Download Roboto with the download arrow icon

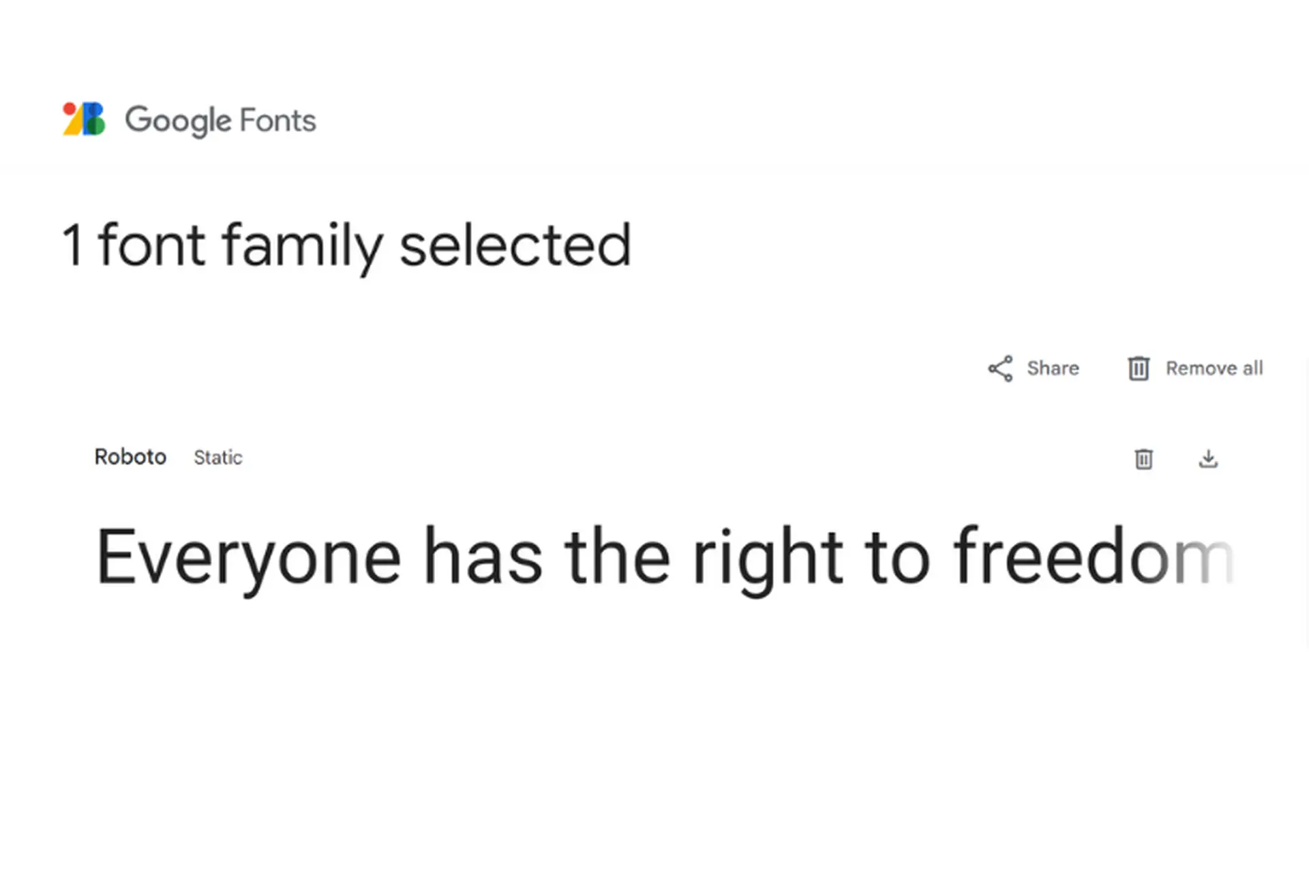click(1208, 459)
